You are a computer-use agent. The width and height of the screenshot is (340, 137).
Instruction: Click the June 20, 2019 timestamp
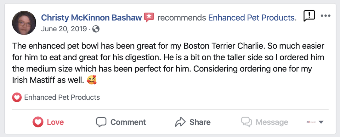64,29
